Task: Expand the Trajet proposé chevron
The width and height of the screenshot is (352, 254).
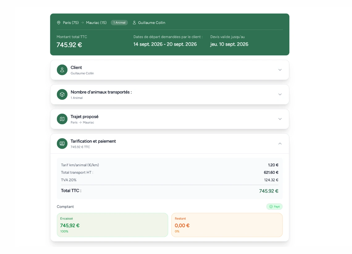Action: pyautogui.click(x=280, y=119)
